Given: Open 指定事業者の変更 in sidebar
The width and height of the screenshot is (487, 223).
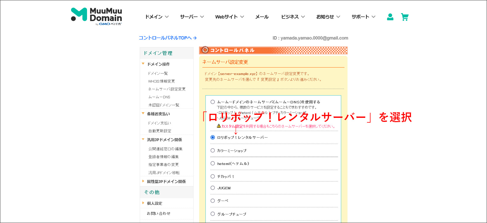Looking at the screenshot, I should click(164, 164).
